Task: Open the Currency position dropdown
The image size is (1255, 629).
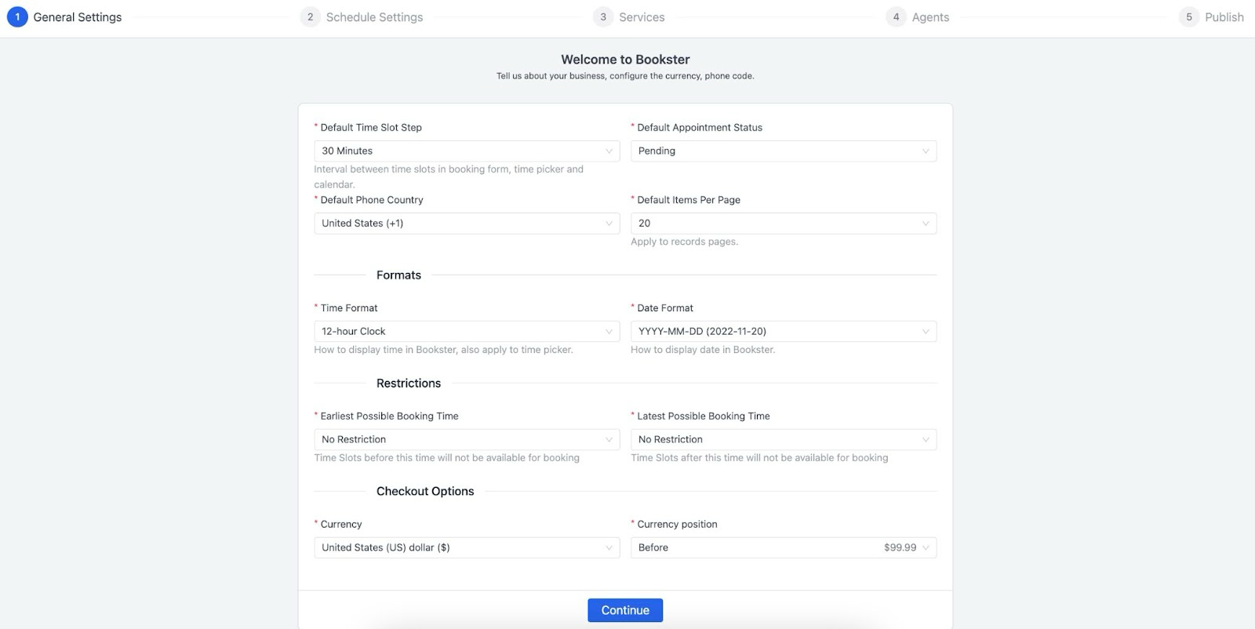Action: point(784,547)
